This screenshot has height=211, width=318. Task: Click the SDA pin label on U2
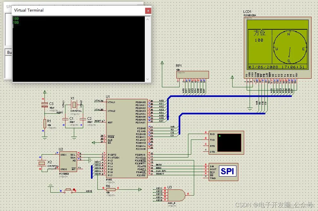click(73, 158)
